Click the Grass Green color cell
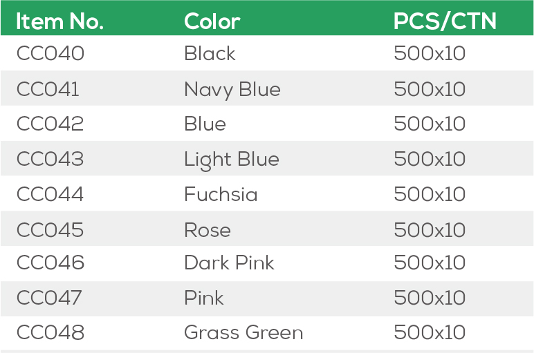Image resolution: width=534 pixels, height=353 pixels. [243, 333]
